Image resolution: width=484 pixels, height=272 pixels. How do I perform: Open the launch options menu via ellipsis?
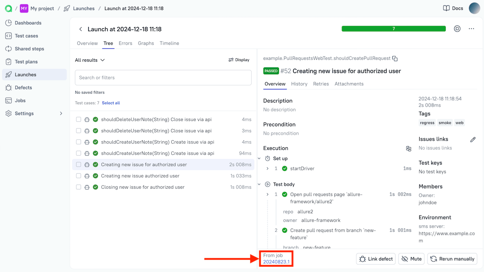(x=471, y=29)
